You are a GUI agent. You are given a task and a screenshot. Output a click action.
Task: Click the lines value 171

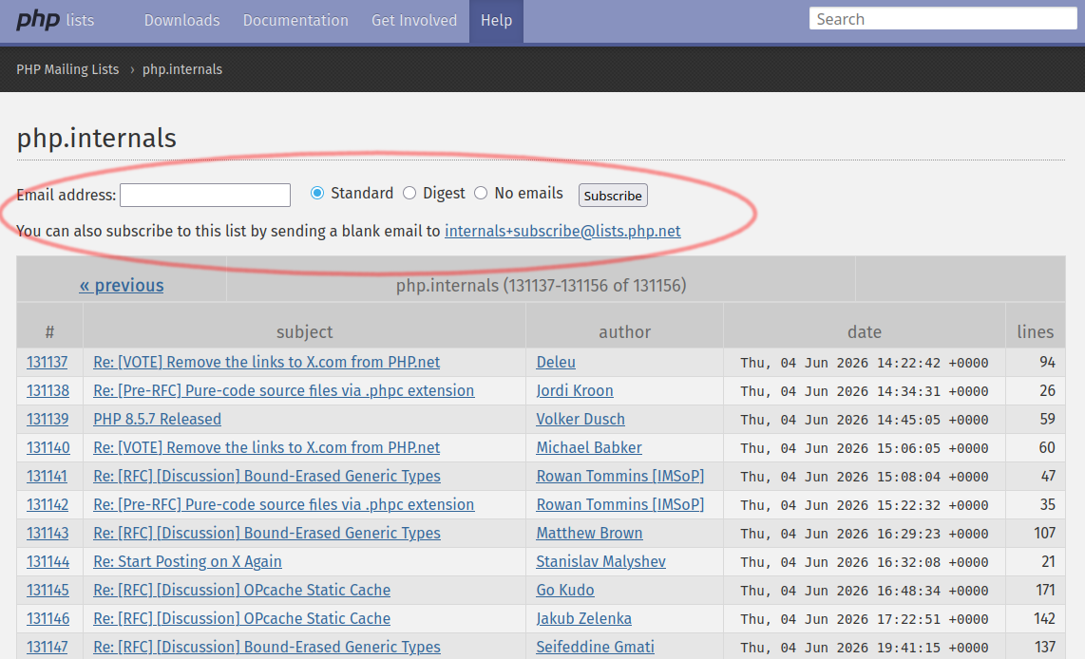click(x=1045, y=590)
